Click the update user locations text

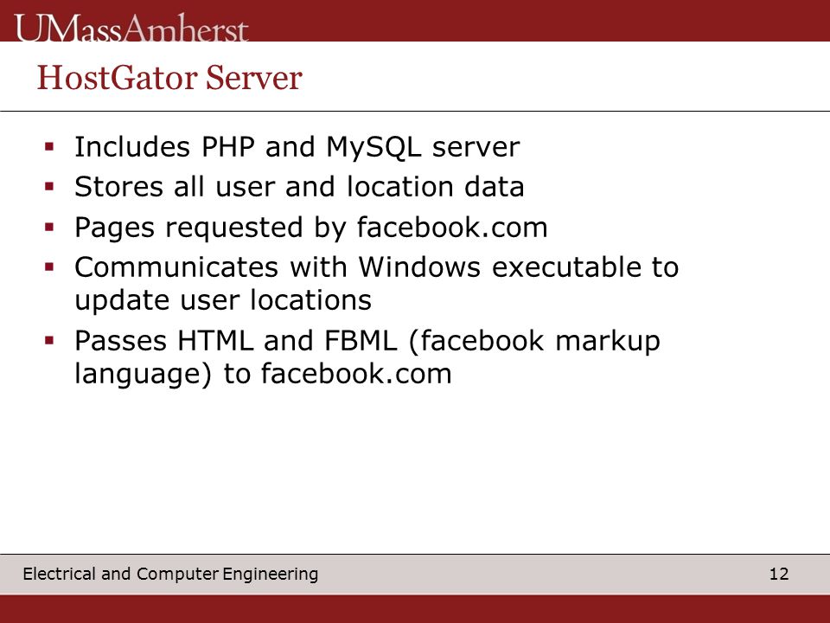223,300
